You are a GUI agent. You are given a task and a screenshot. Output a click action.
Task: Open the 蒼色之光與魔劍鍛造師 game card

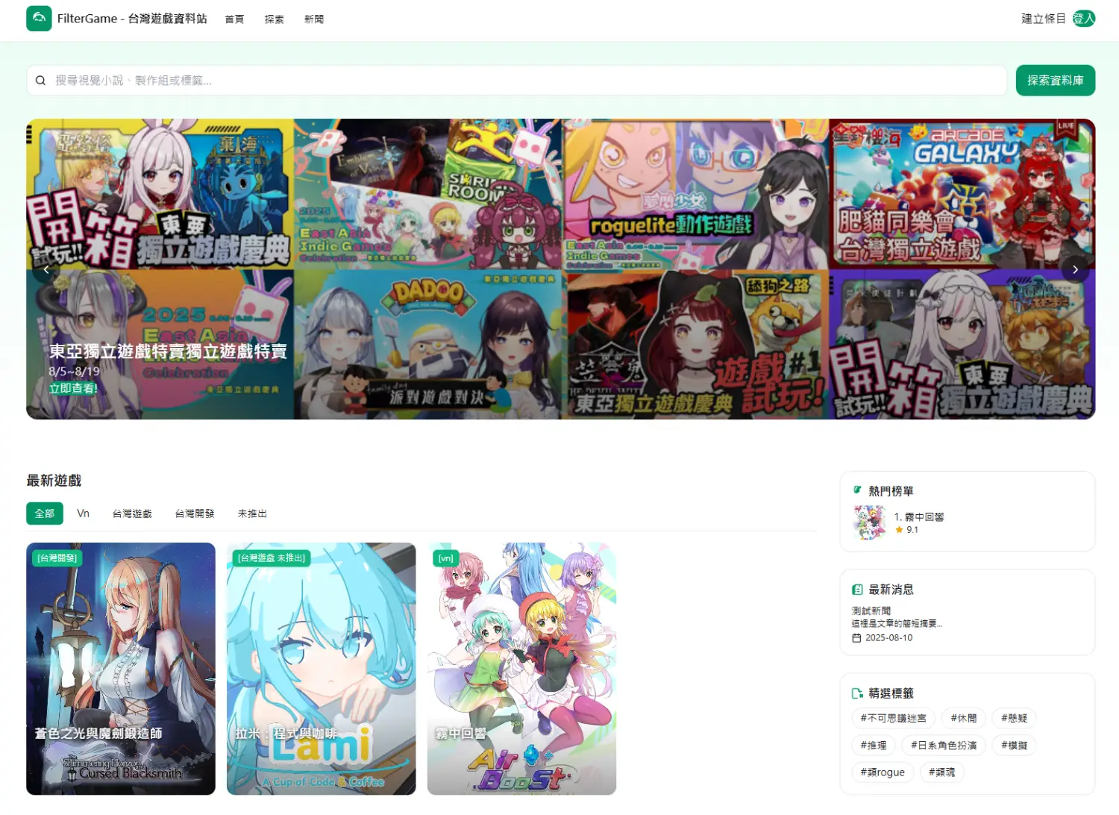[121, 669]
